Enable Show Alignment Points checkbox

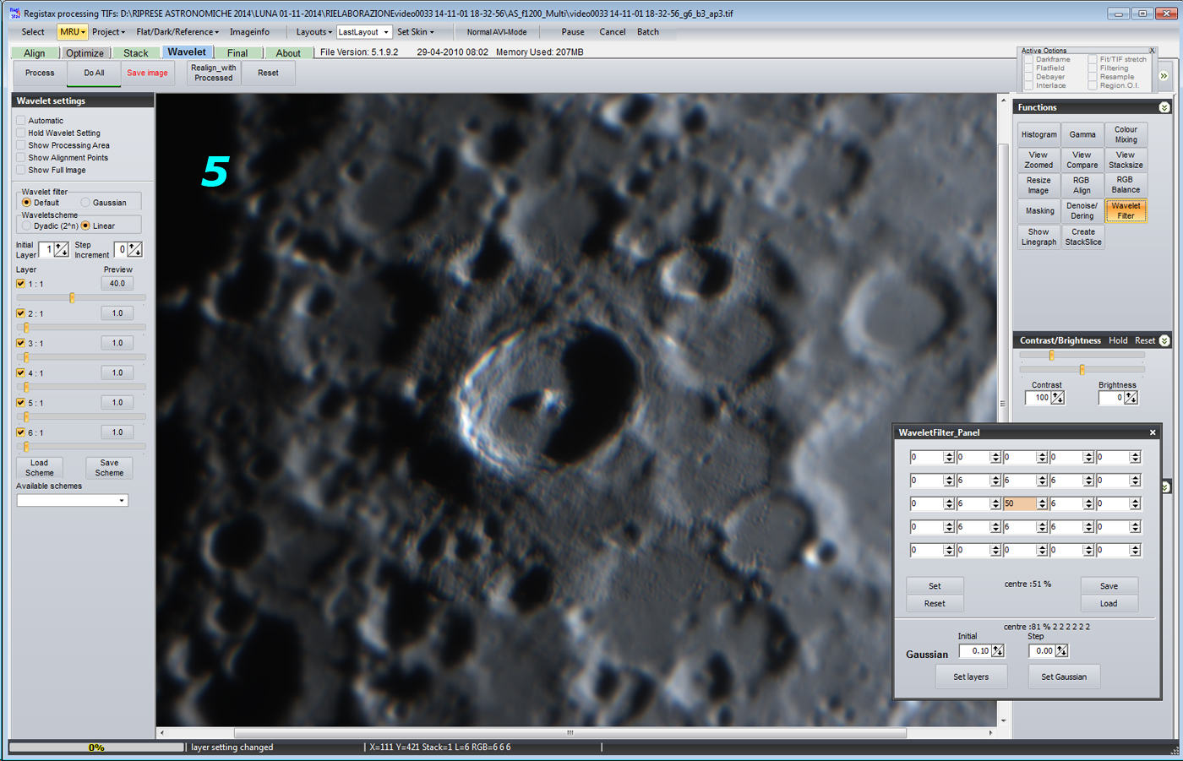[x=21, y=158]
